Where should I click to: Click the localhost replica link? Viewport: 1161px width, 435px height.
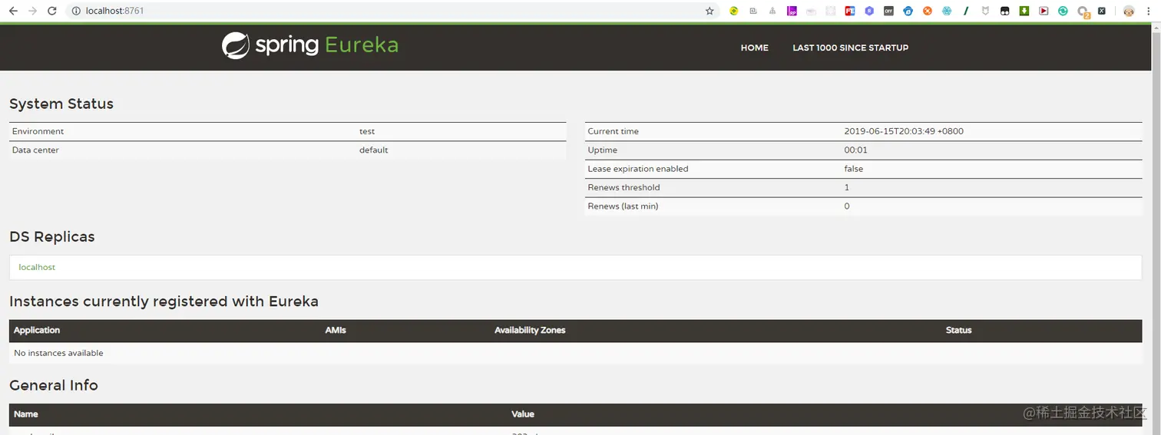(37, 267)
